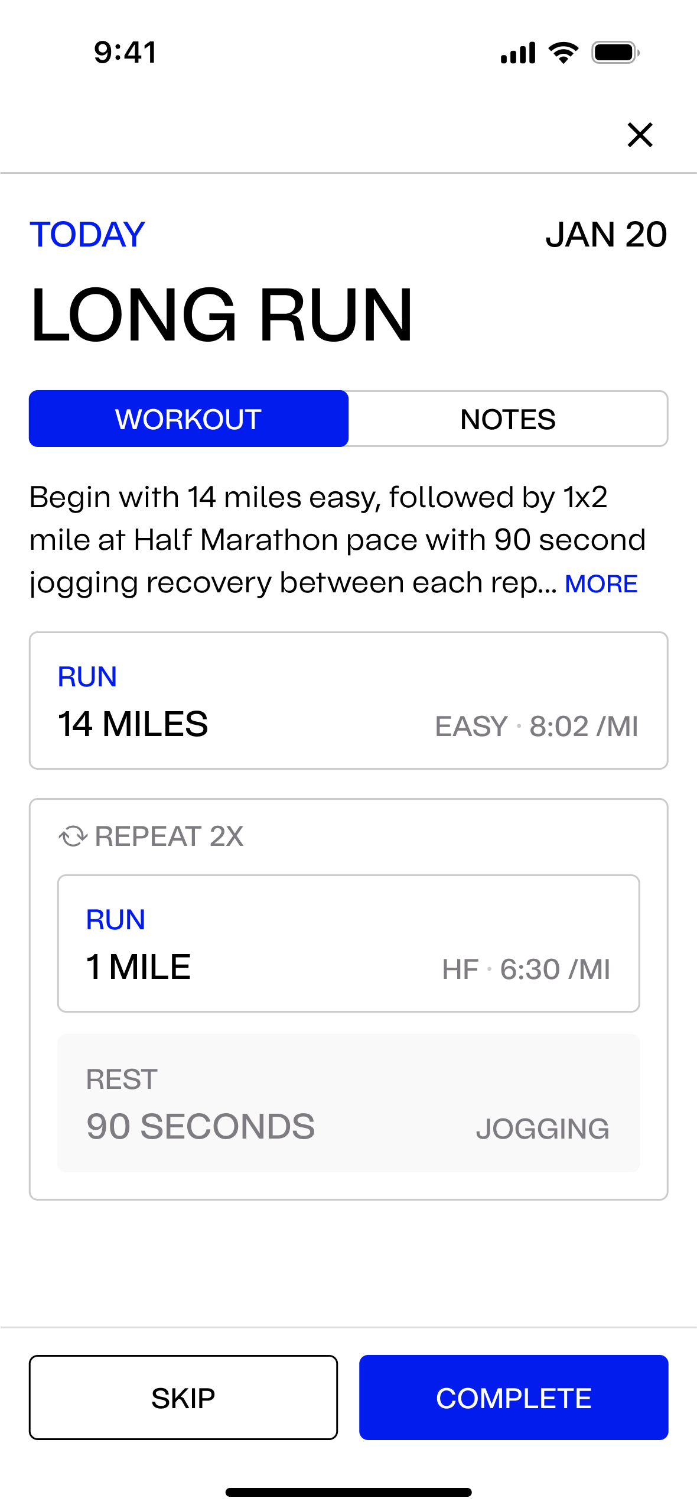697x1511 pixels.
Task: Tap the LONG RUN title
Action: point(222,314)
